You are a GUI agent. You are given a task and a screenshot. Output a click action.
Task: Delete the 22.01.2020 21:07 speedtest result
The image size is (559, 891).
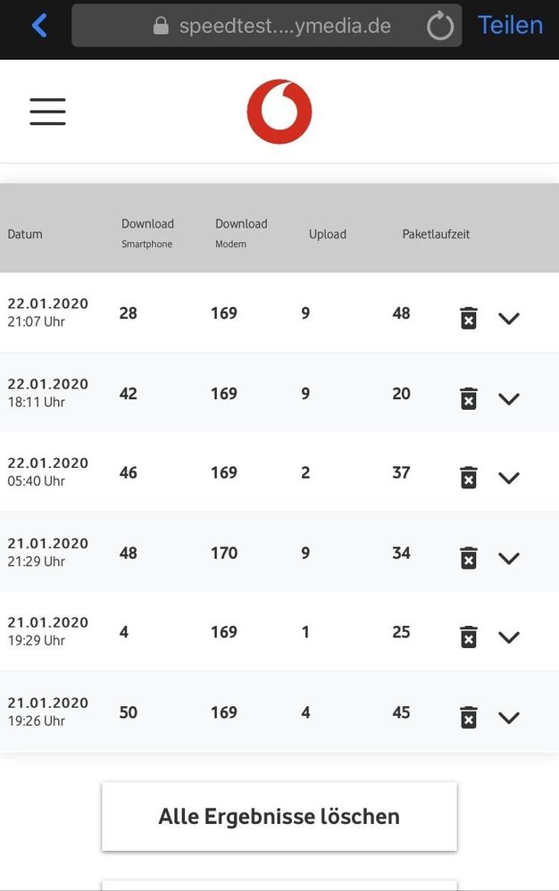click(x=468, y=317)
